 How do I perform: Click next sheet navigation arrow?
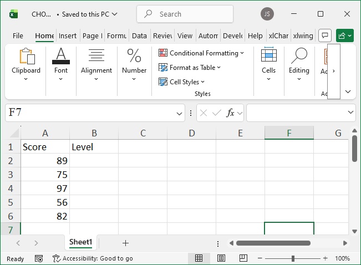tap(36, 243)
